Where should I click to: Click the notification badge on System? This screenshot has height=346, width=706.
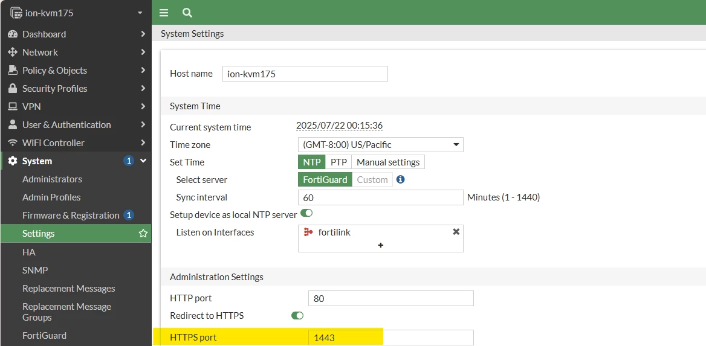[x=129, y=161]
